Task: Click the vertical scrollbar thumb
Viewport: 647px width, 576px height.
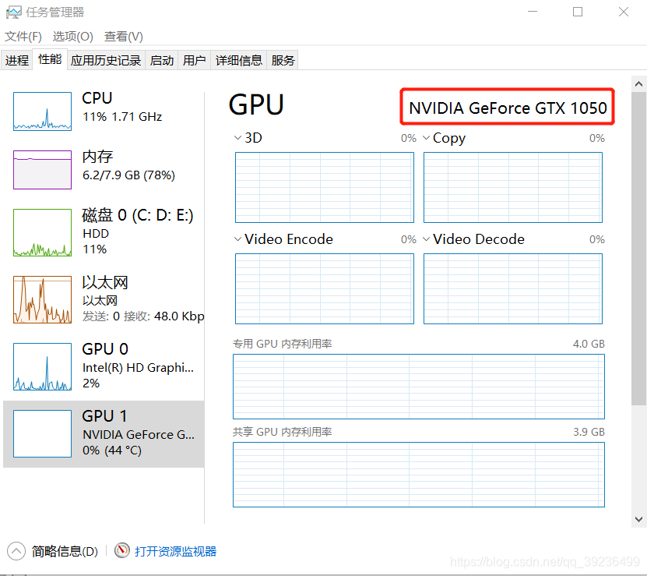Action: tap(638, 249)
